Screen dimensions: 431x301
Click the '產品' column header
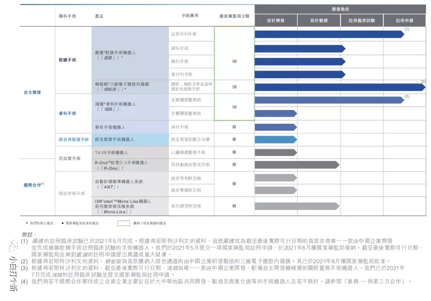99,16
